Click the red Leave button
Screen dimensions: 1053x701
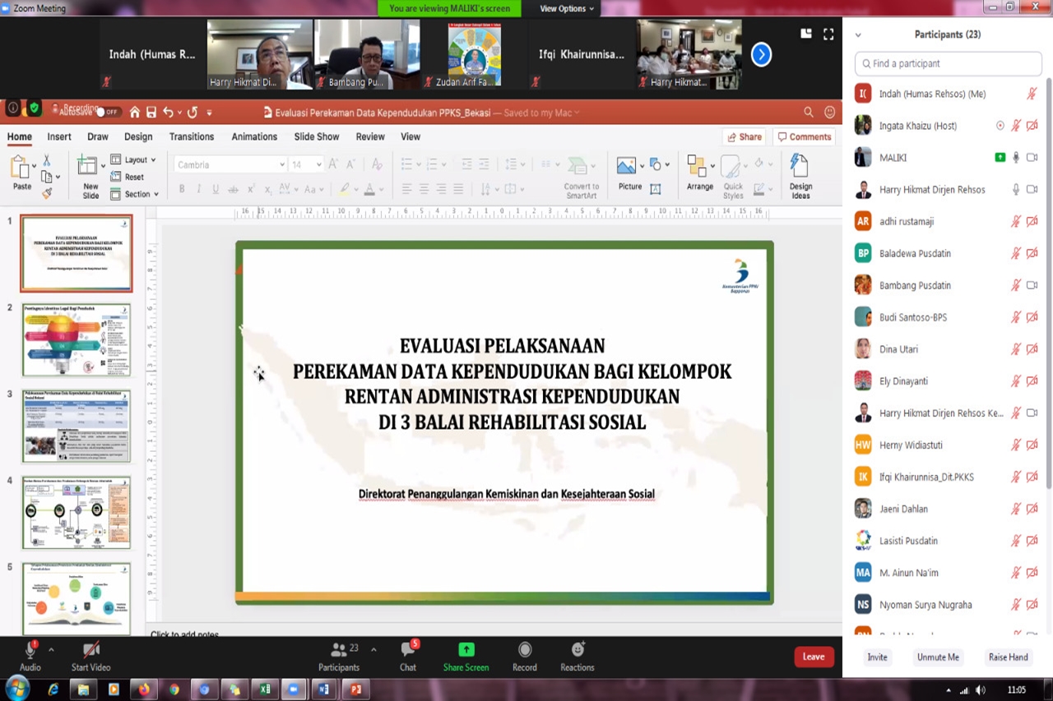coord(814,657)
